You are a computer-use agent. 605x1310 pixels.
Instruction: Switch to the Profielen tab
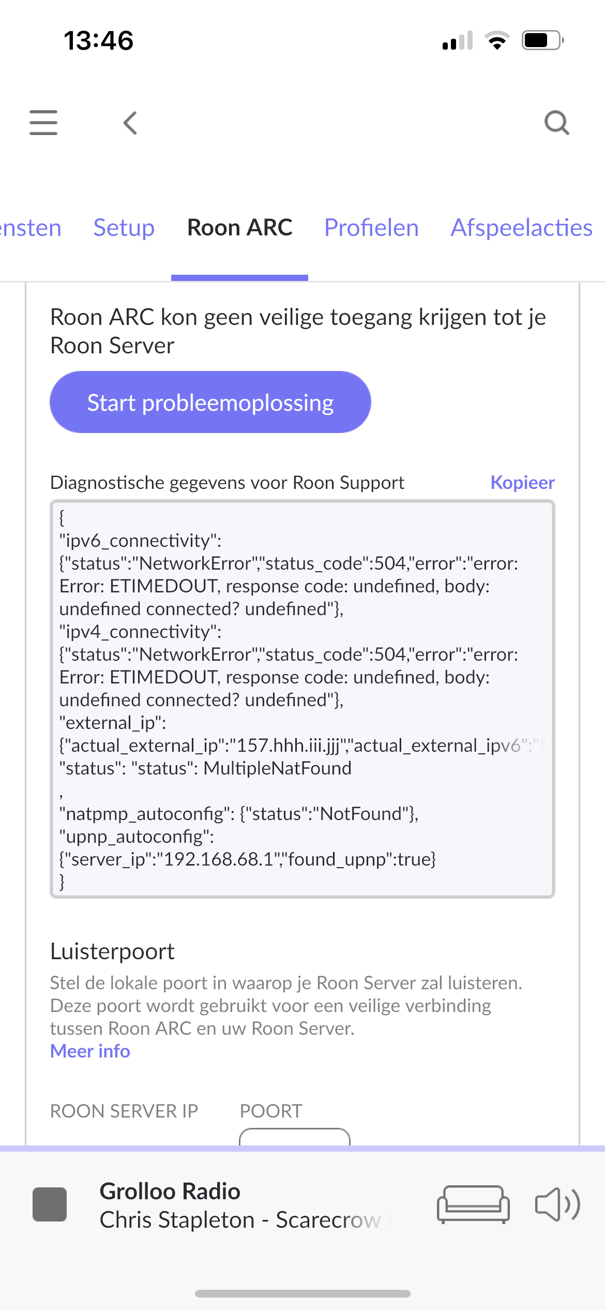(371, 228)
